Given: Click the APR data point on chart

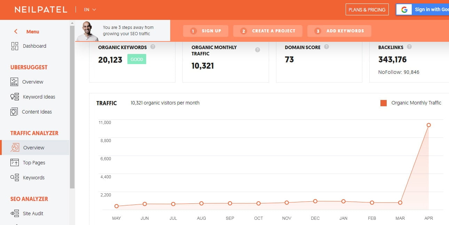Looking at the screenshot, I should 429,125.
